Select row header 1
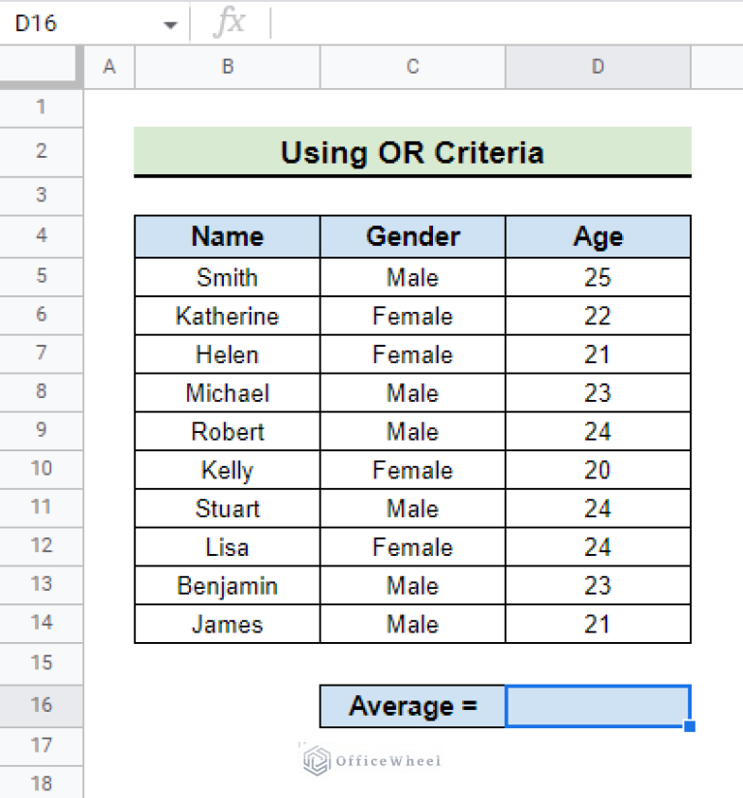Screen dimensions: 743x798 tap(41, 107)
